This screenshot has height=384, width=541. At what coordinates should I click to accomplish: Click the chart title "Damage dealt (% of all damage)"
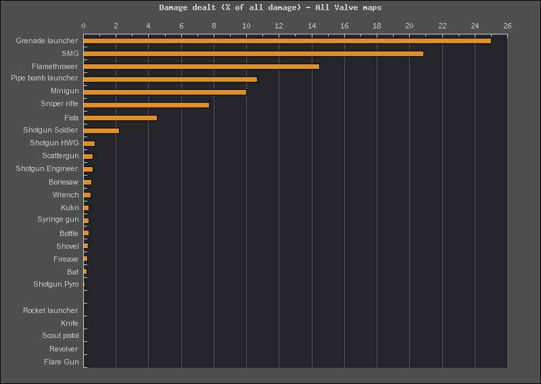pyautogui.click(x=230, y=7)
